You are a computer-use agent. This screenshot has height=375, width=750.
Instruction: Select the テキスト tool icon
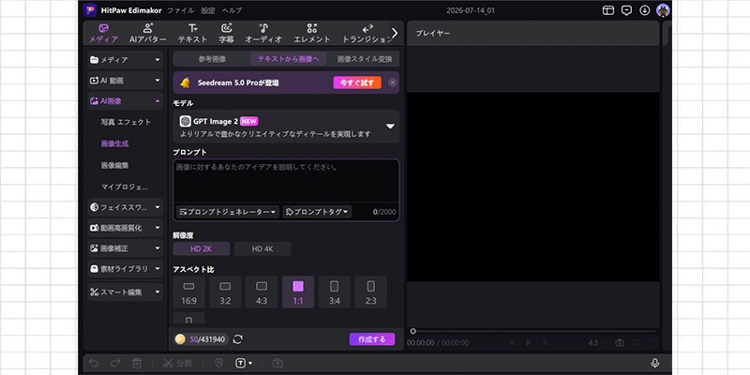(x=192, y=28)
